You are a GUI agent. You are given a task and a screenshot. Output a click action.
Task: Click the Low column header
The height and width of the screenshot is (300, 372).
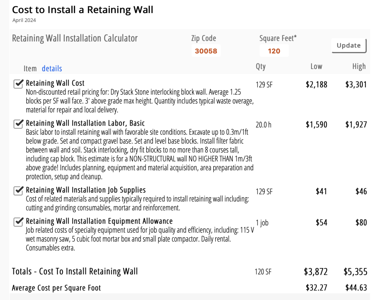point(316,67)
